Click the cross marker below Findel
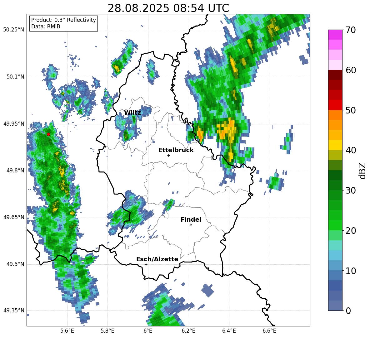 (191, 225)
